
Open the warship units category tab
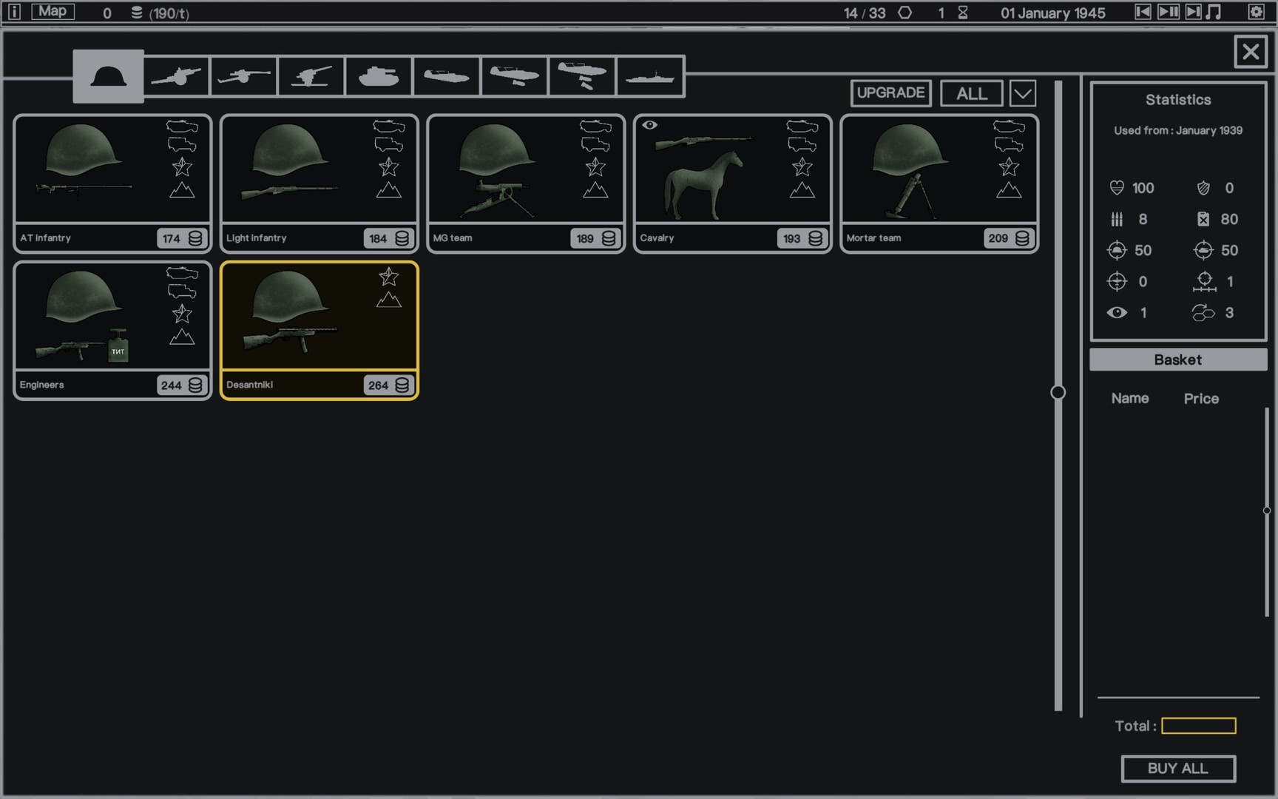click(649, 76)
